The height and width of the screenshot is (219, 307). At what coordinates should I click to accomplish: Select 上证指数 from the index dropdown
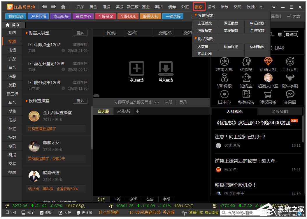tap(205, 23)
